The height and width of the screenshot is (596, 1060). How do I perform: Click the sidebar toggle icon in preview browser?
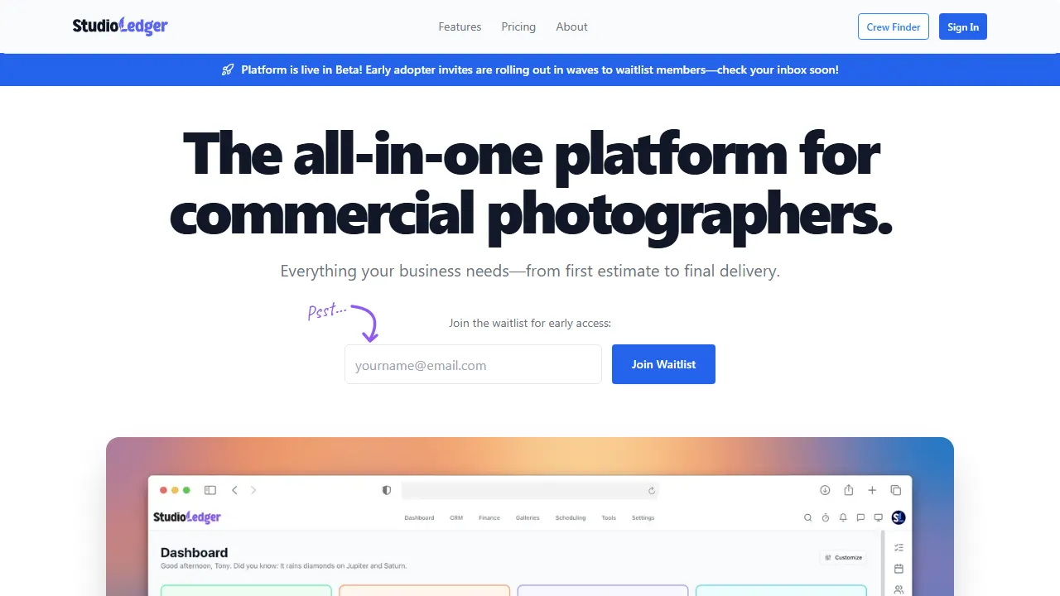pyautogui.click(x=210, y=490)
